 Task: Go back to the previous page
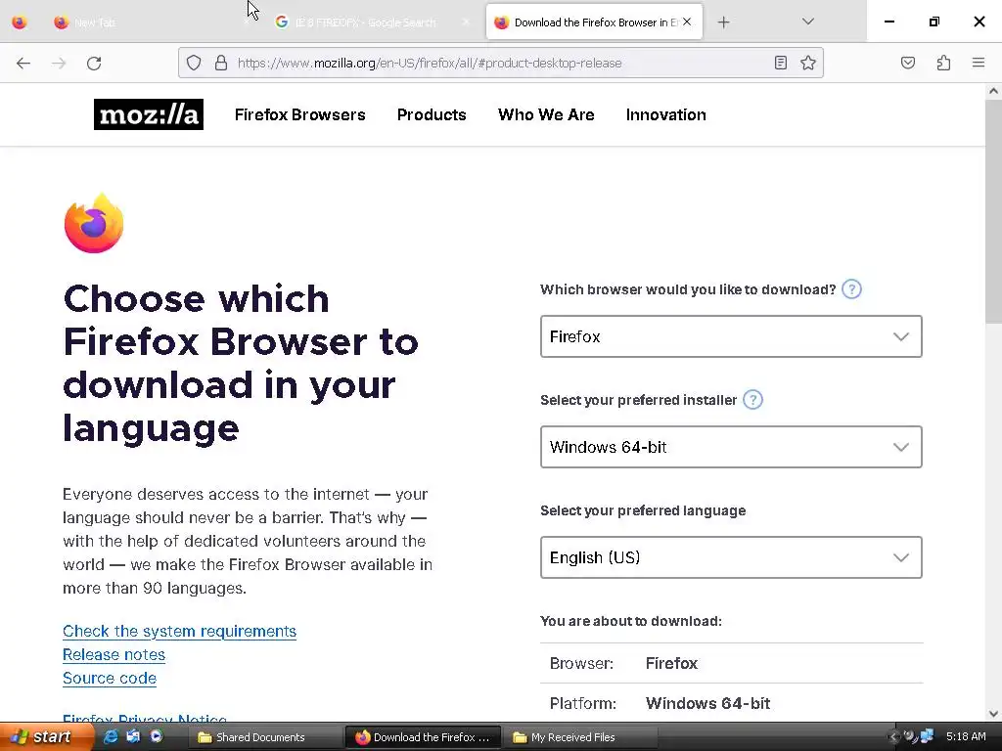(x=23, y=63)
